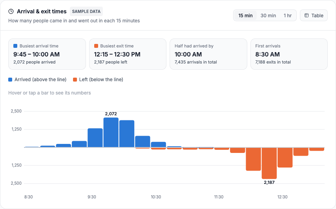336x209 pixels.
Task: Click the 11:30 x-axis label
Action: (219, 197)
